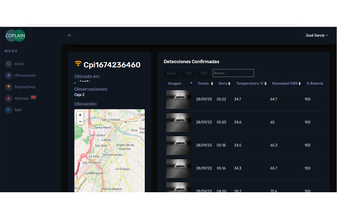Viewport: 337px width, 216px height.
Task: Select the Dispositivos wifi icon
Action: (9, 87)
